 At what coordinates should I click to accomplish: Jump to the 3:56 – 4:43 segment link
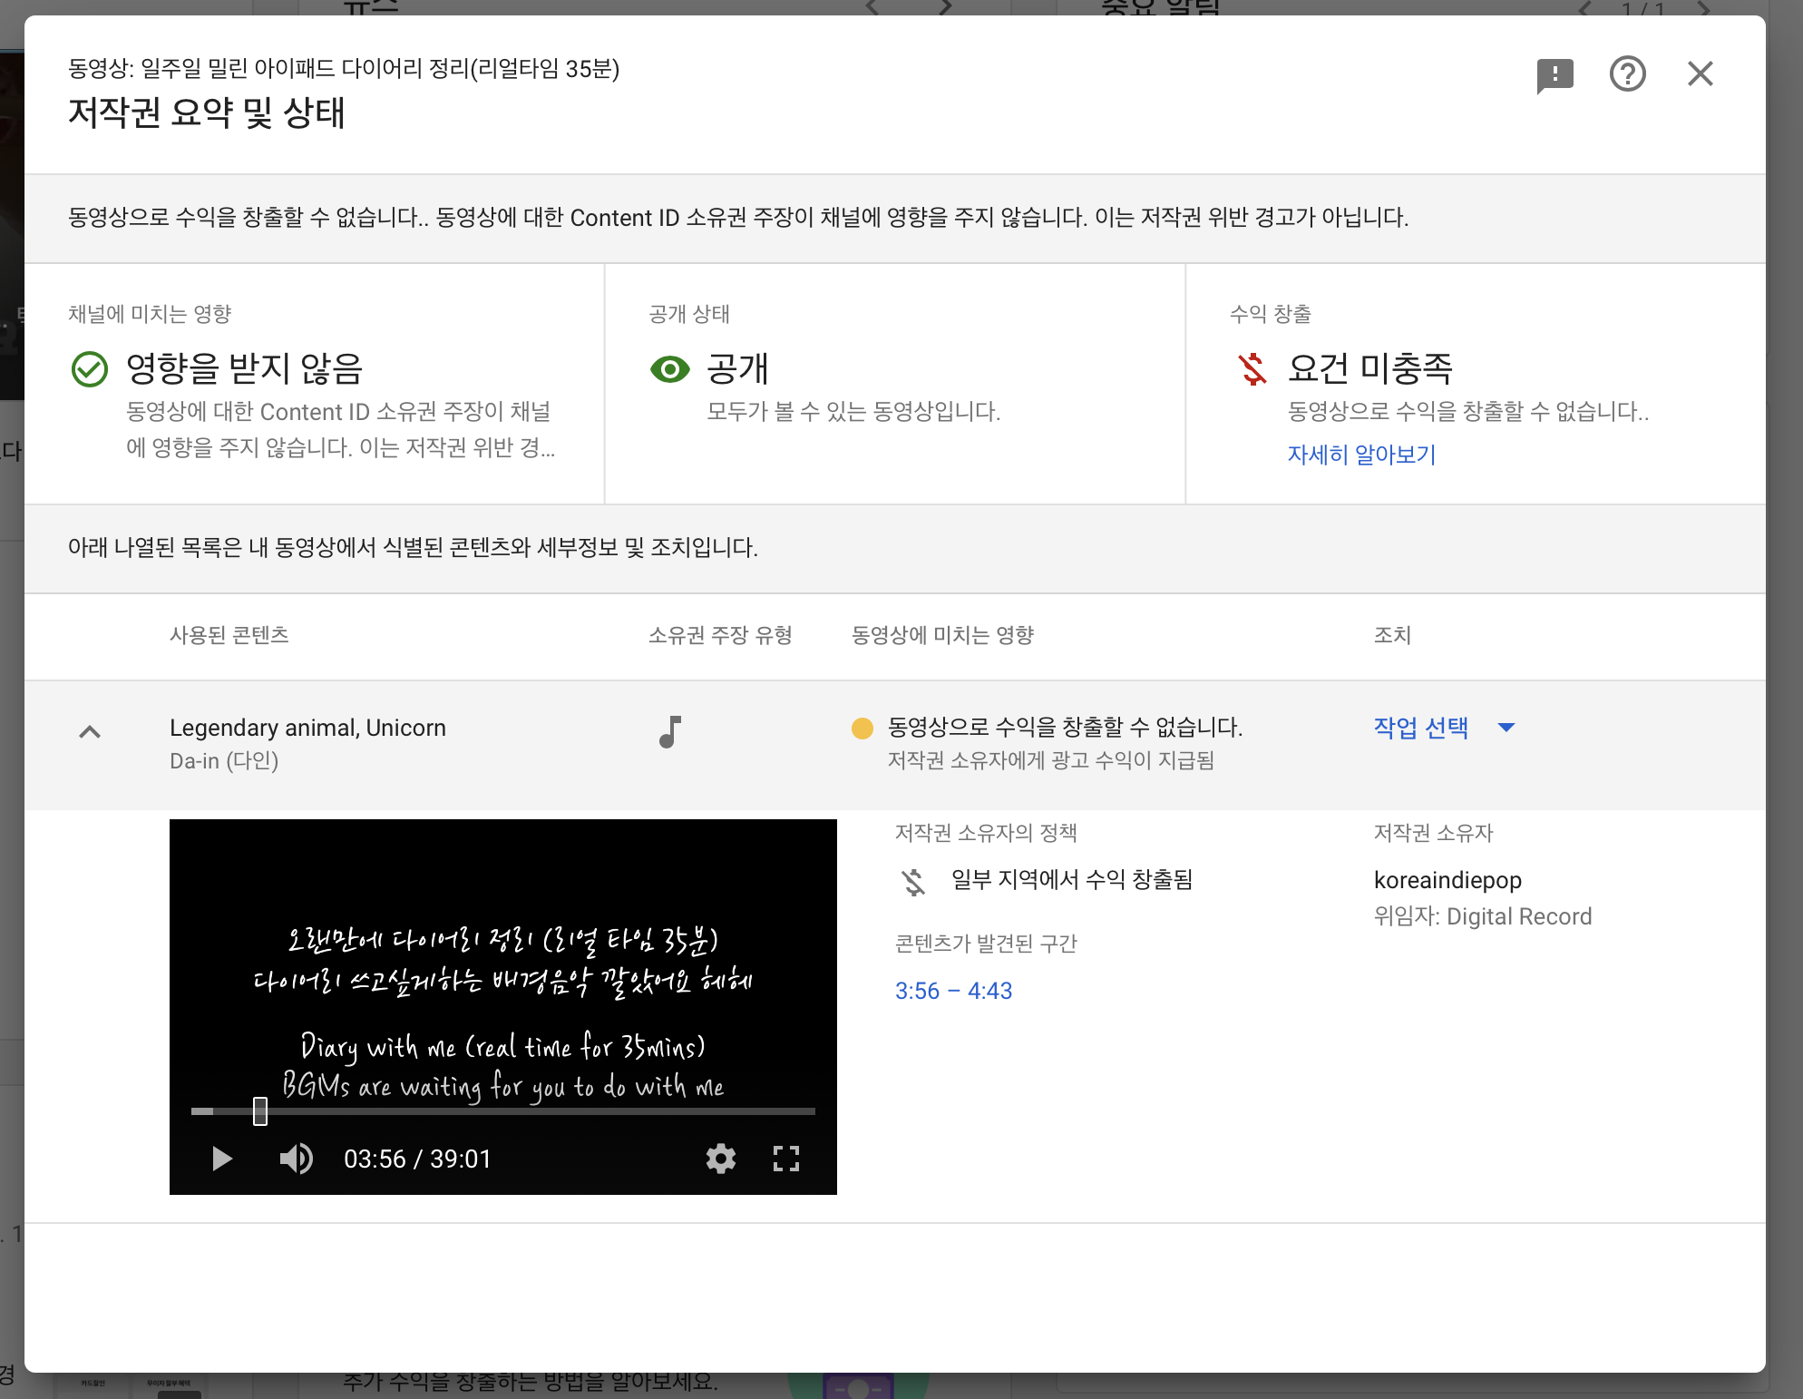click(953, 991)
